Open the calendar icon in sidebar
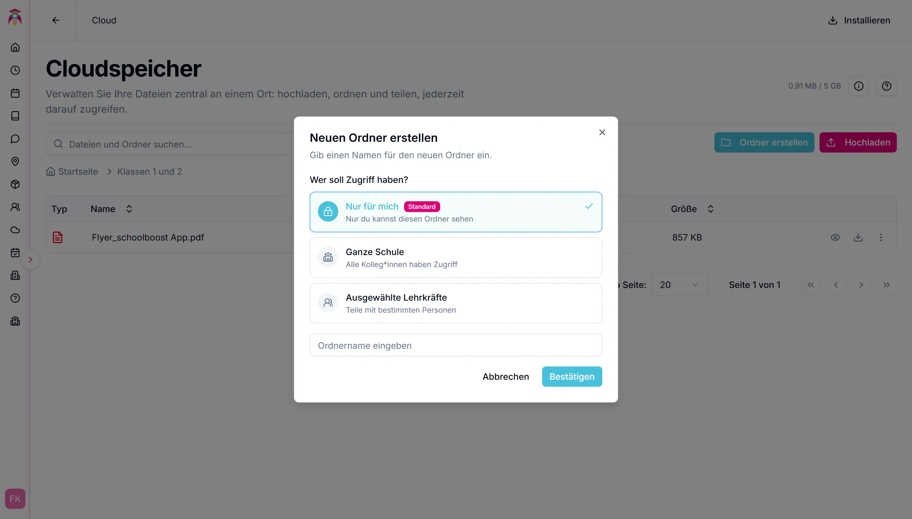 click(15, 93)
